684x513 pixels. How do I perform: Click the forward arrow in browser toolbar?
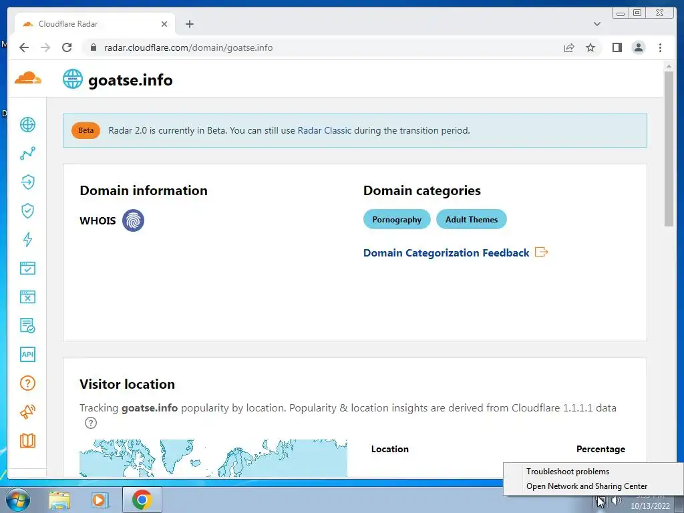(45, 47)
